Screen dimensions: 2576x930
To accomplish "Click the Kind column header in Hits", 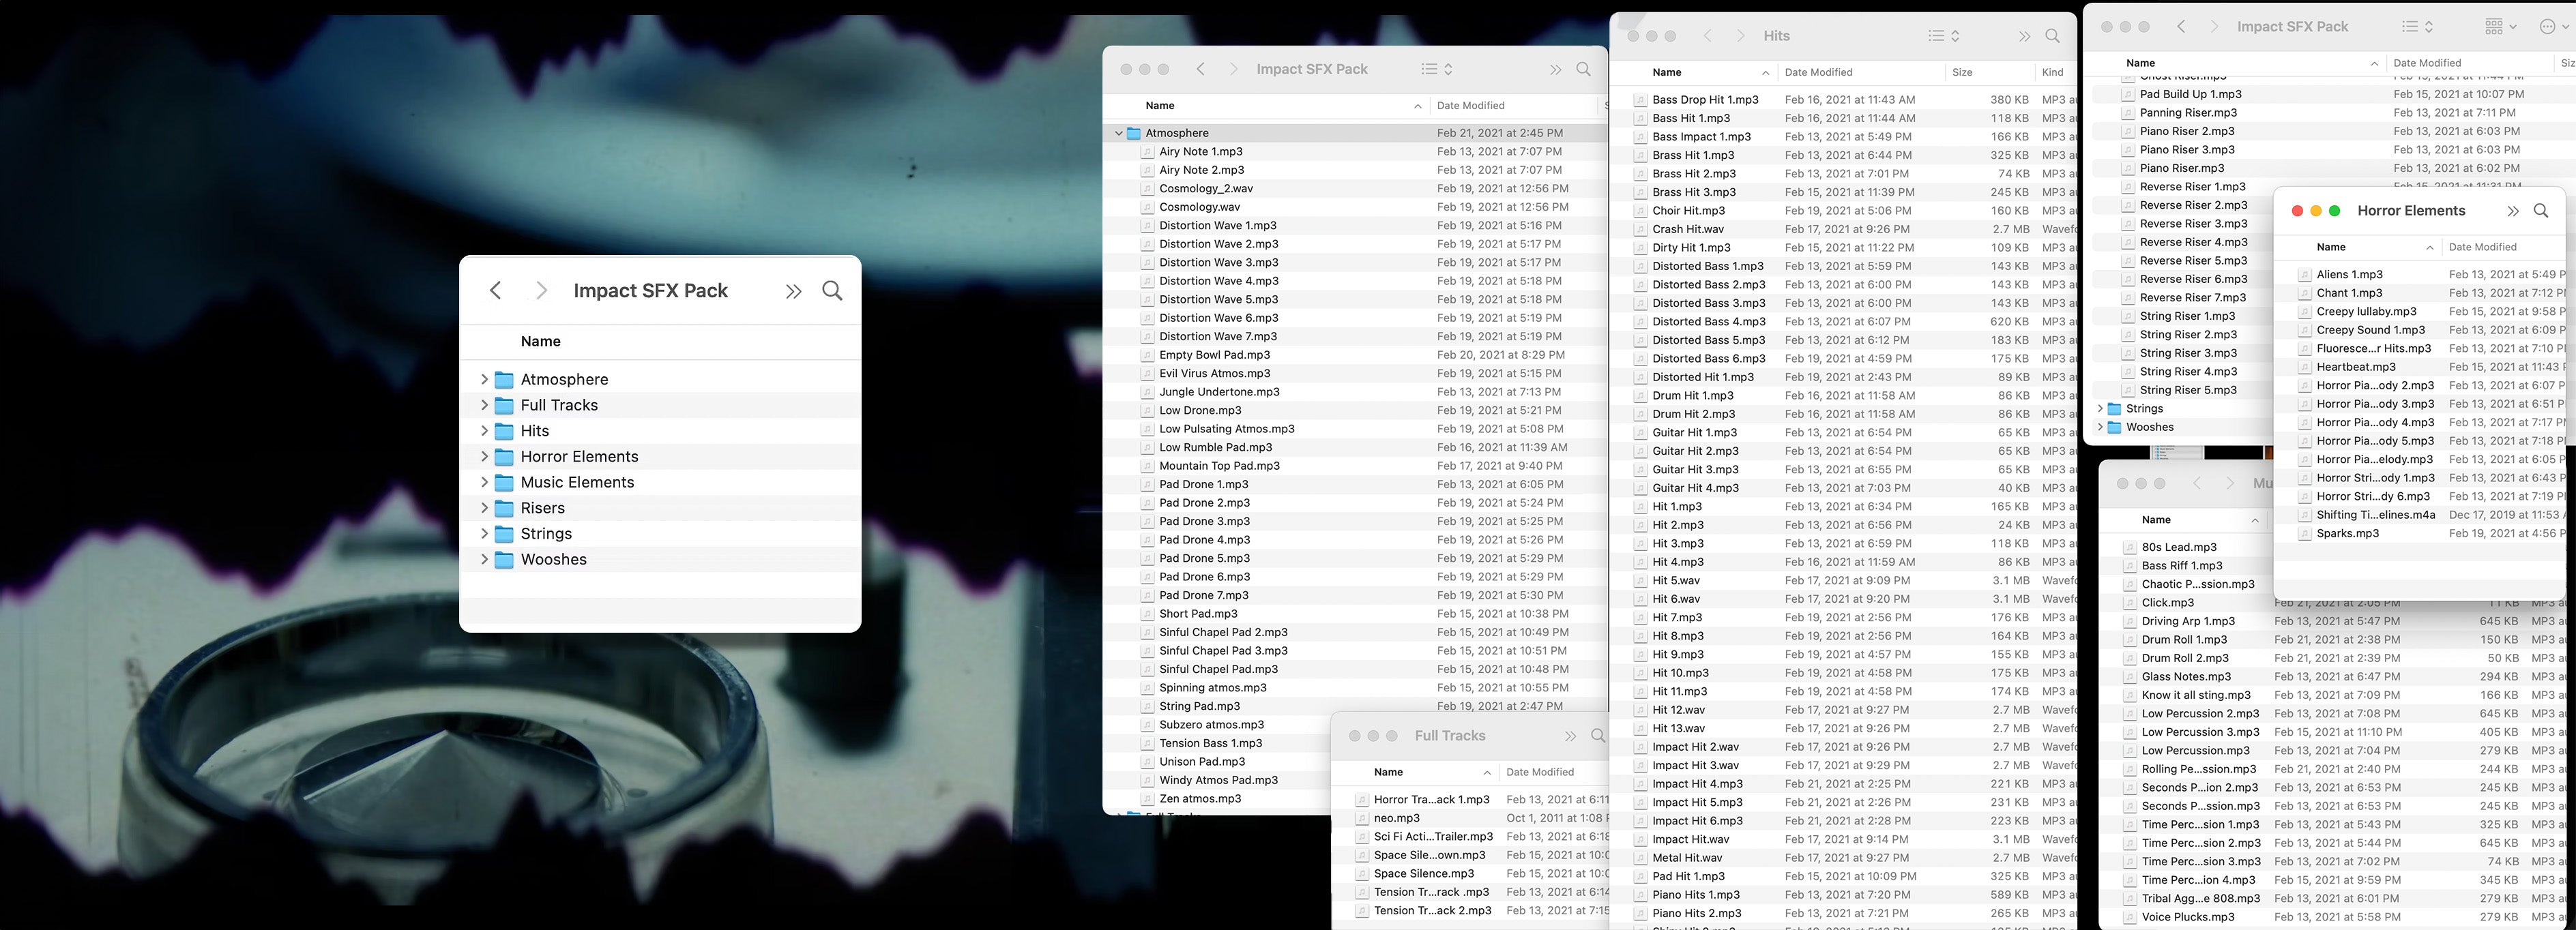I will point(2052,72).
